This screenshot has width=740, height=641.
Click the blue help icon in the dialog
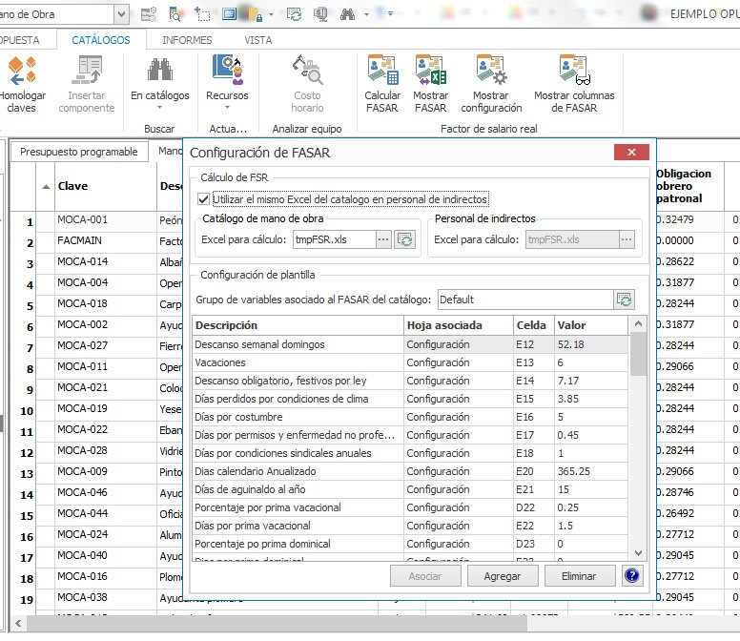[x=631, y=575]
